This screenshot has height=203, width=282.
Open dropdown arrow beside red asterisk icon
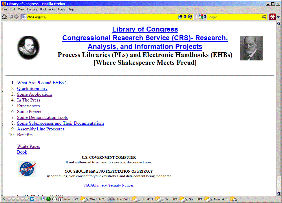click(279, 17)
